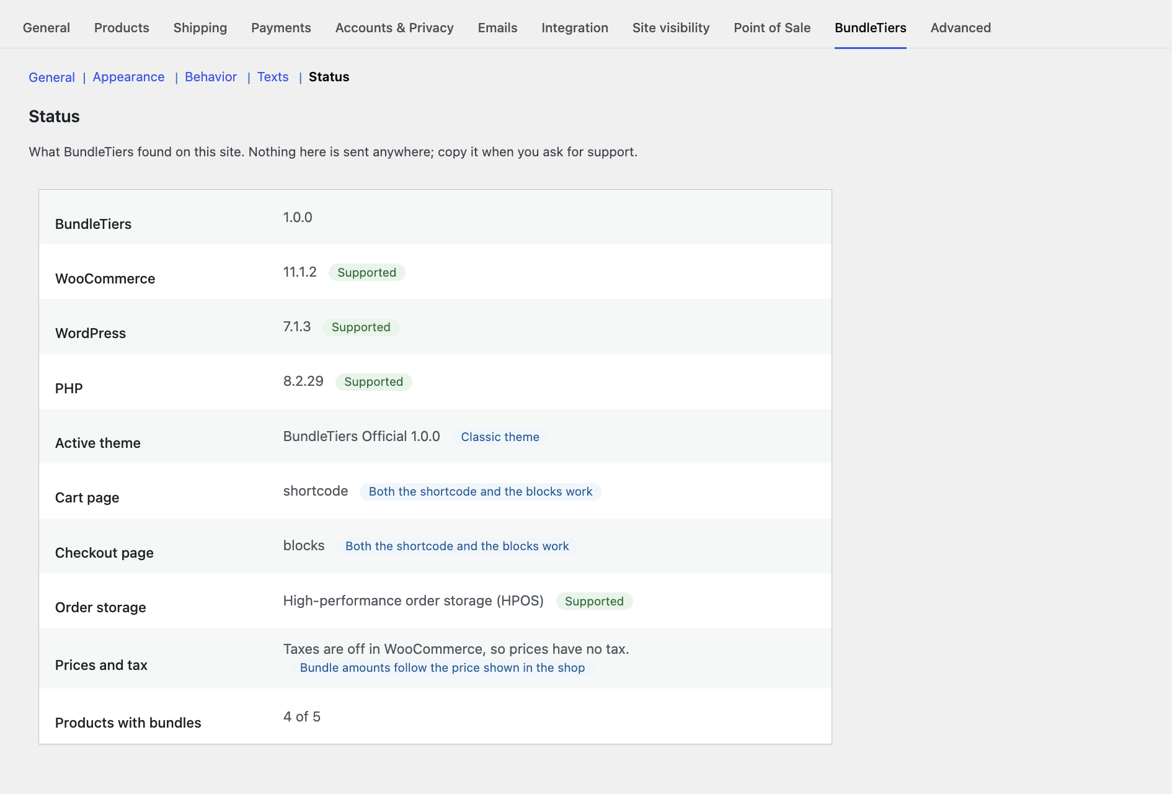Click the Supported badge beside PHP
This screenshot has height=794, width=1172.
pos(373,381)
